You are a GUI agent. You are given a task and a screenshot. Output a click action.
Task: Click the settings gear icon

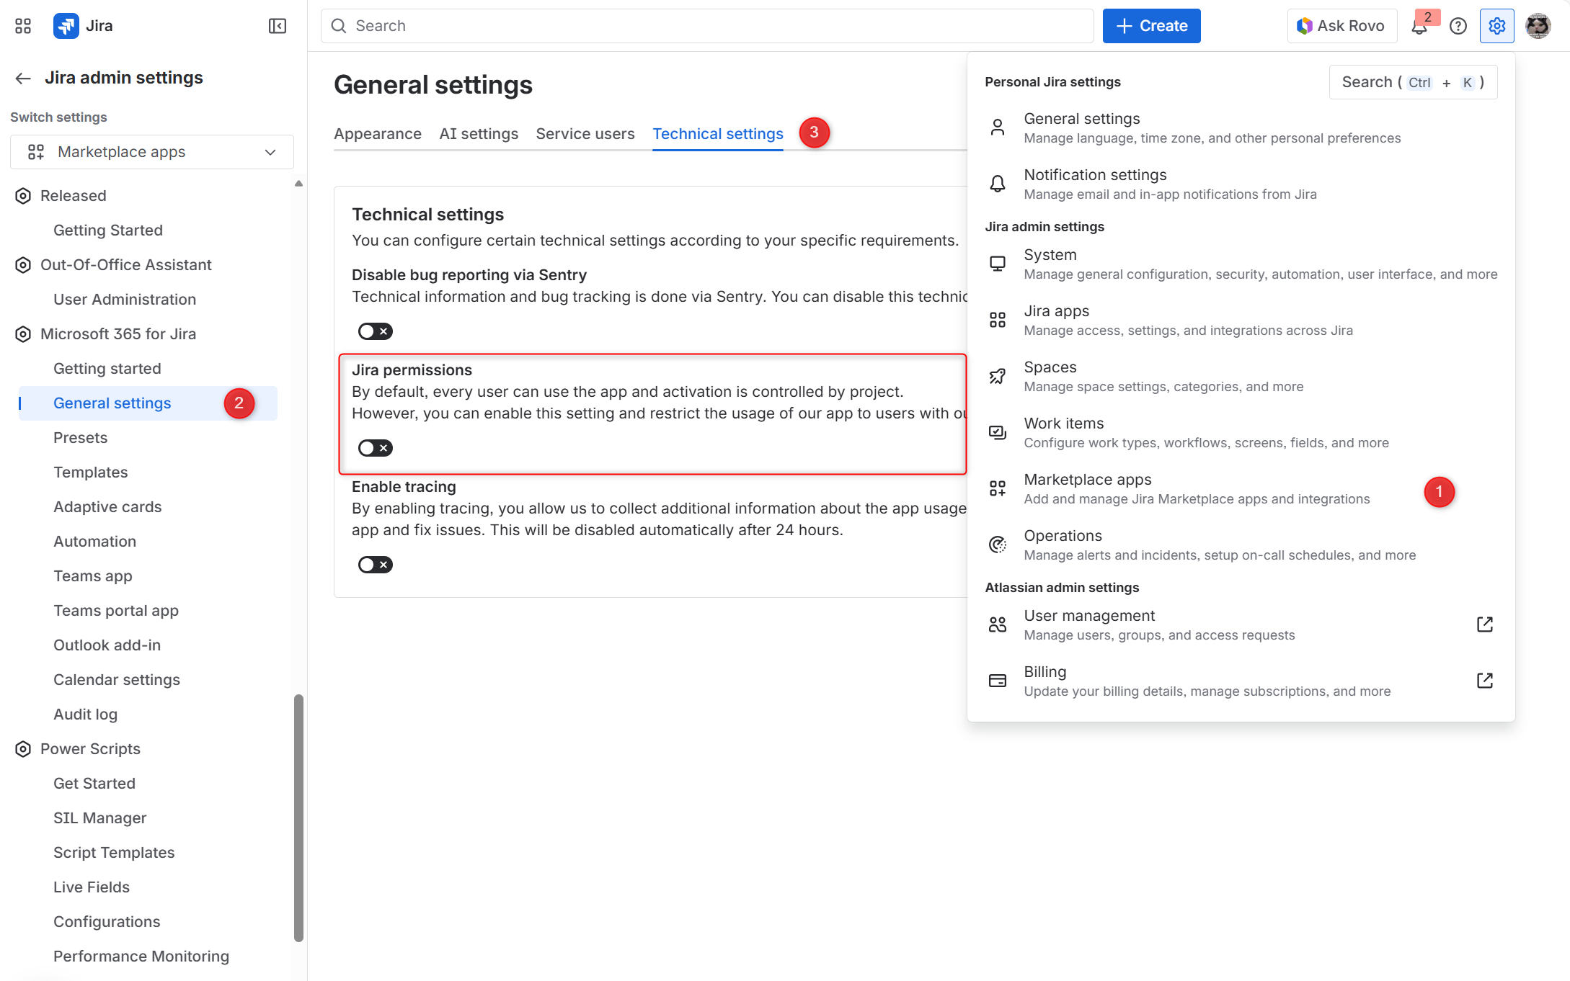point(1497,26)
